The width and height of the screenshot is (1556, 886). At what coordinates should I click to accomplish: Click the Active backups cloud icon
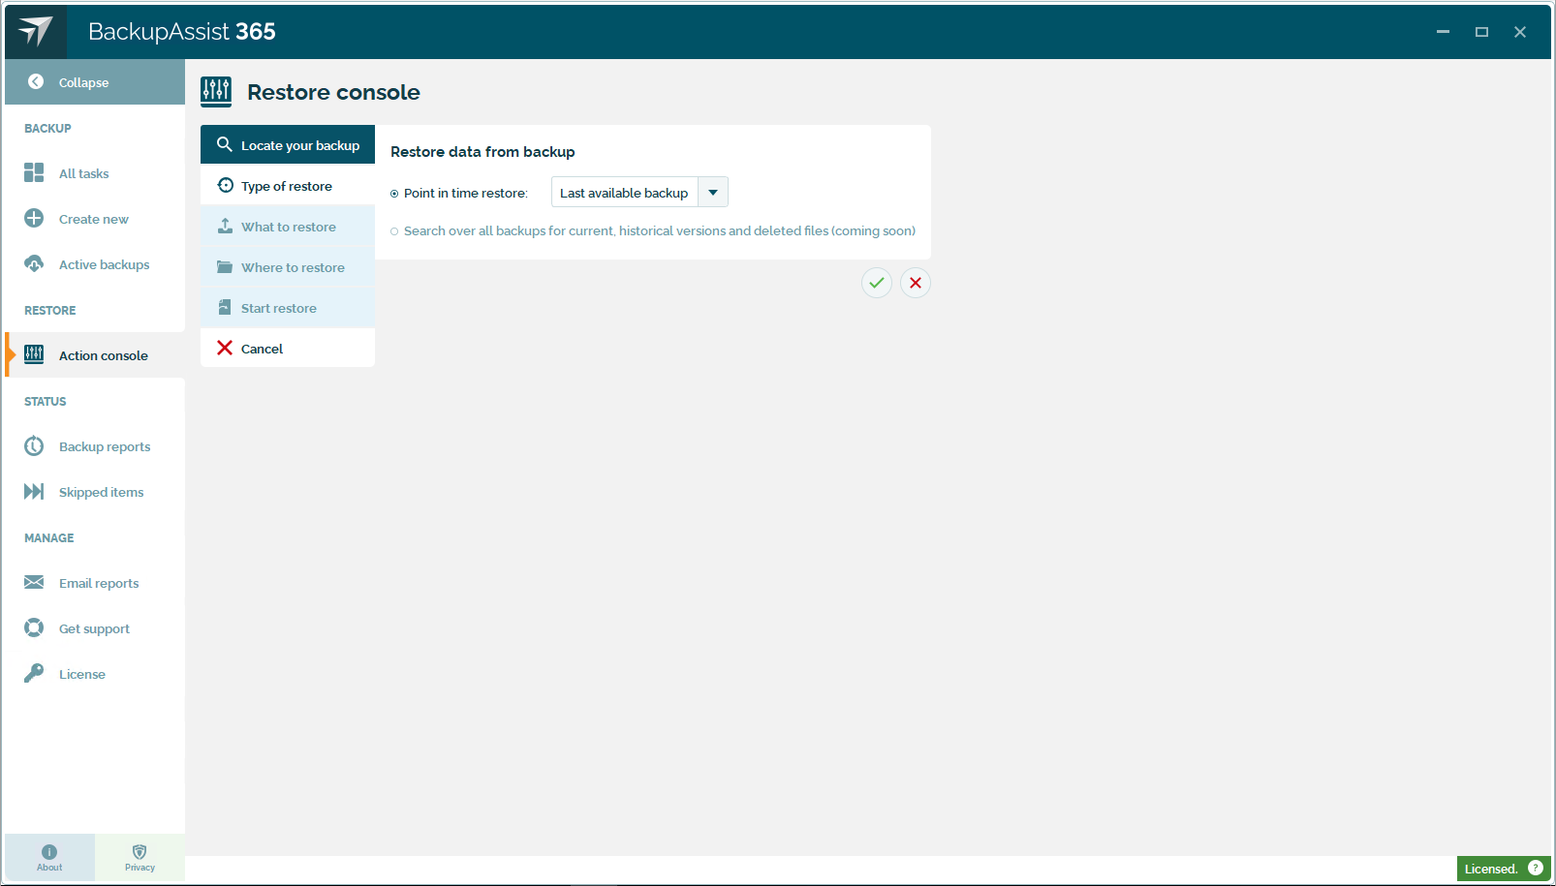click(34, 264)
